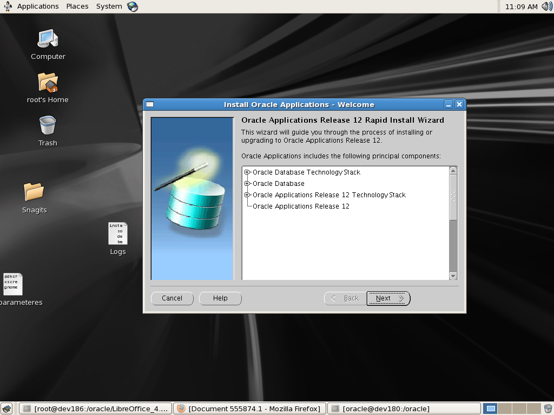
Task: Switch to the second workspace
Action: point(504,409)
